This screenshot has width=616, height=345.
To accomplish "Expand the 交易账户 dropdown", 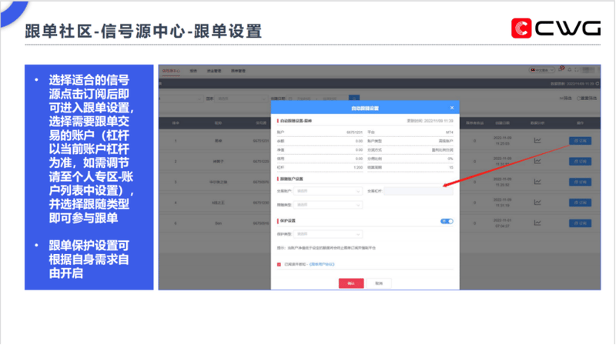I will pyautogui.click(x=328, y=191).
